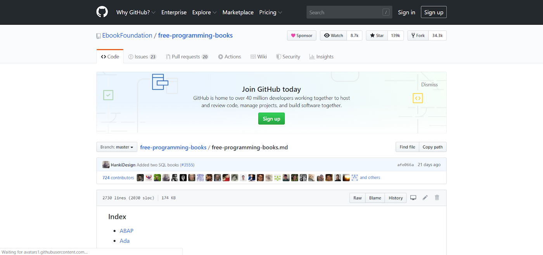Viewport: 543px width, 255px height.
Task: Open the Ada index link
Action: (125, 241)
